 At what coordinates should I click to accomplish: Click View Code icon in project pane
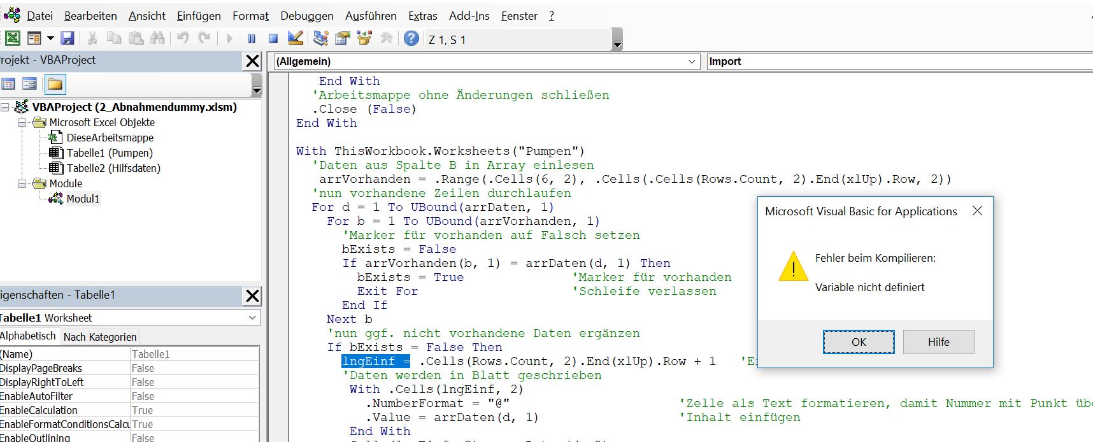click(8, 84)
